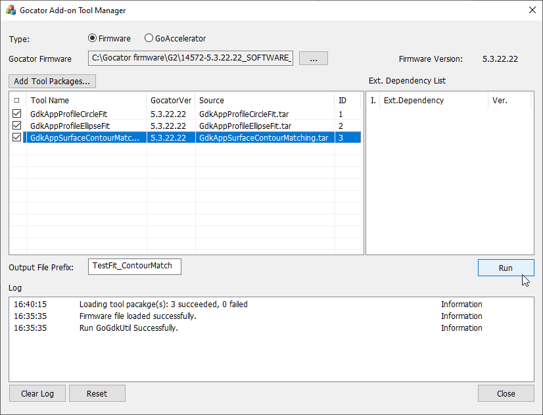Click the Source column header
The image size is (543, 415).
pyautogui.click(x=265, y=101)
